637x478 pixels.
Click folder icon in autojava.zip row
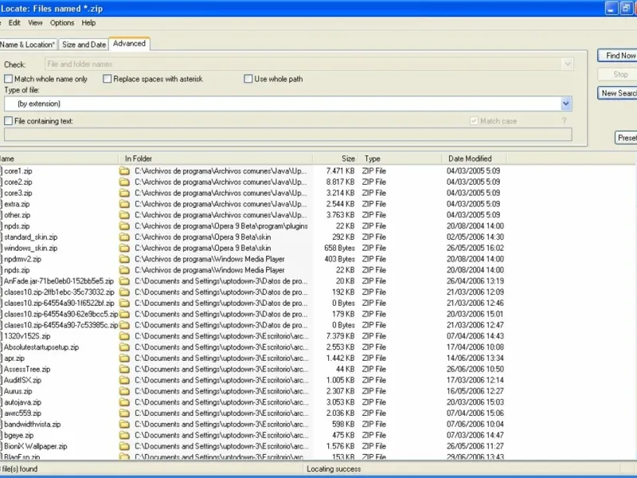point(124,402)
